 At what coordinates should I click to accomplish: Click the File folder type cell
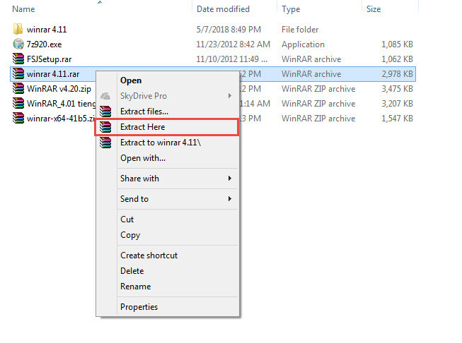[300, 30]
